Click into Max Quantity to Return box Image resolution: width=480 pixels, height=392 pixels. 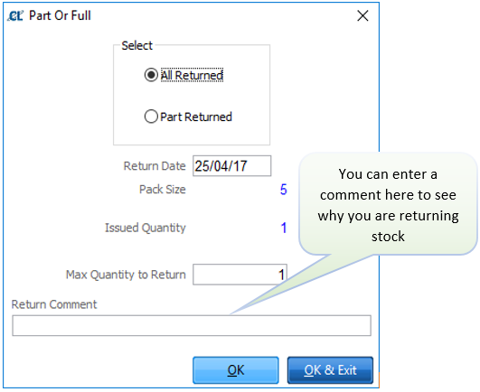pyautogui.click(x=240, y=275)
